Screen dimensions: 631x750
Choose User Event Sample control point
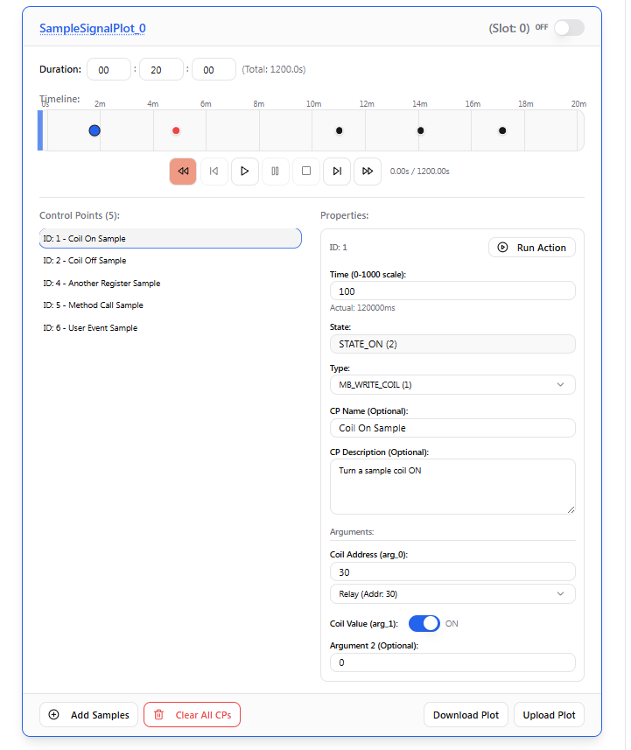point(90,328)
